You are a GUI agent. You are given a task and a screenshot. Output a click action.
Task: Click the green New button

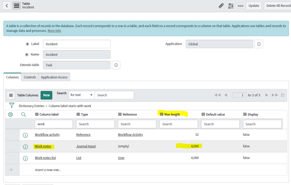(x=46, y=95)
